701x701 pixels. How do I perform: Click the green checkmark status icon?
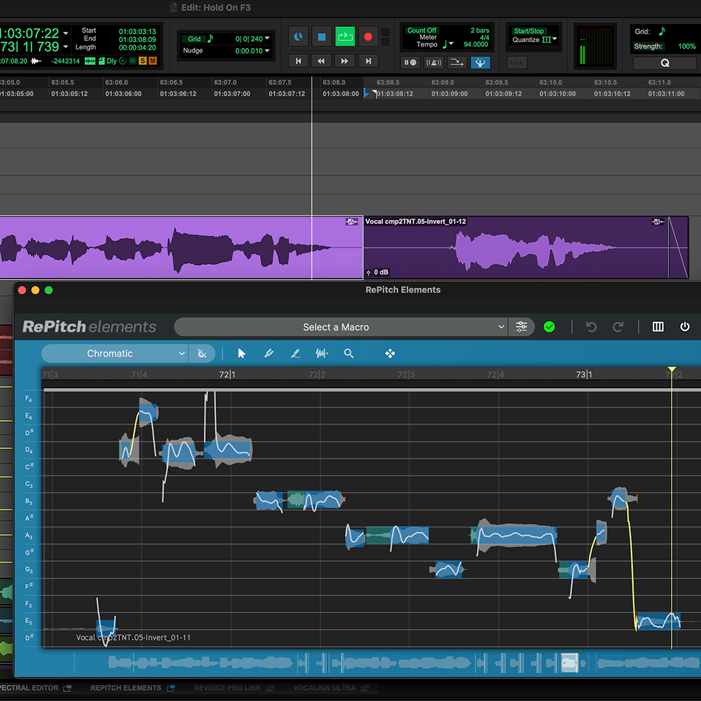tap(549, 326)
